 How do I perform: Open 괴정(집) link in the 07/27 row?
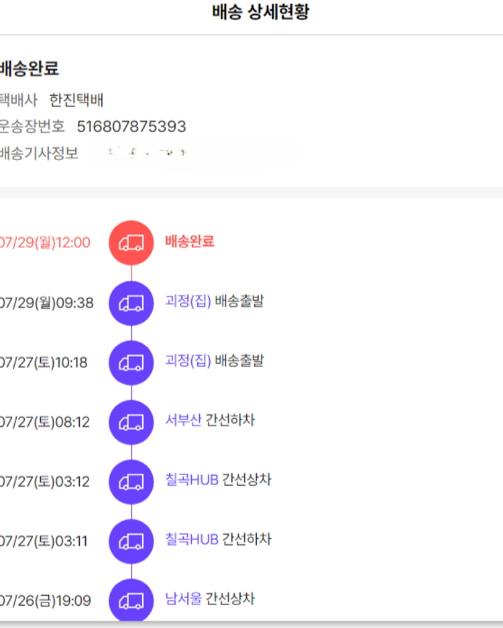(188, 361)
